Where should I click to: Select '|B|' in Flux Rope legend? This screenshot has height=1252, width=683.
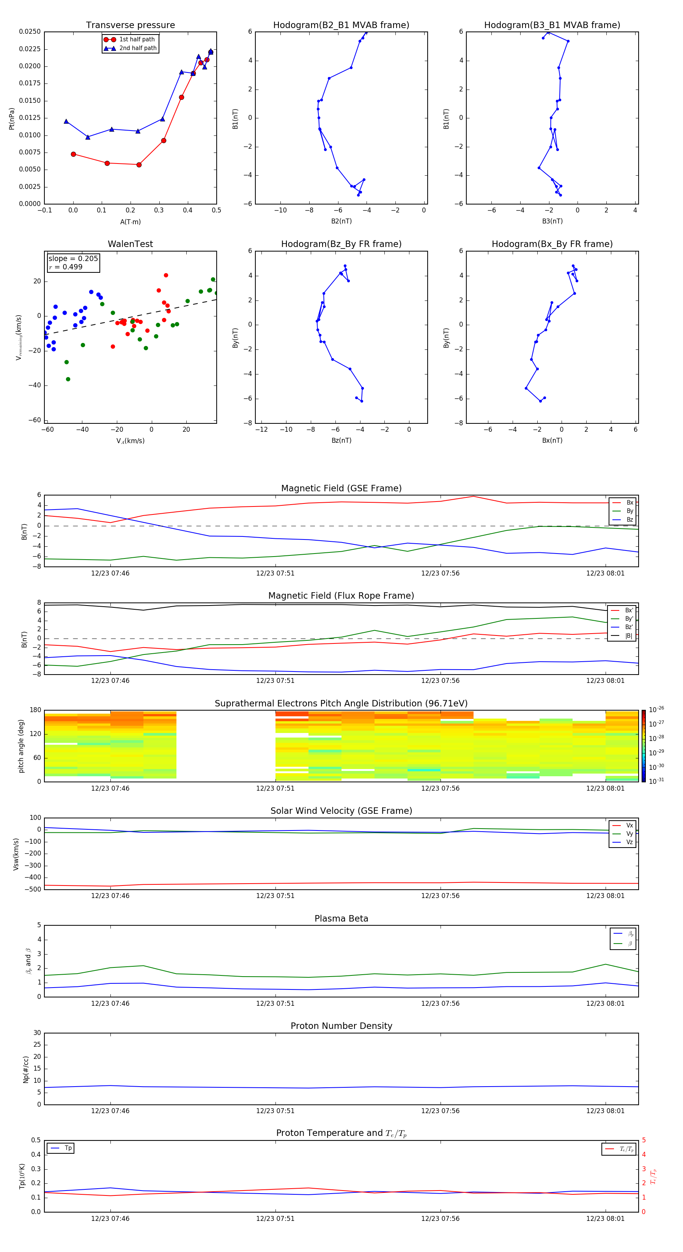pos(622,636)
